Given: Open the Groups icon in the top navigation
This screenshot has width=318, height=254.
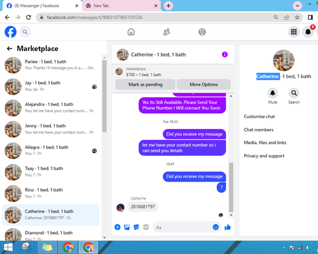Looking at the screenshot, I should tap(202, 32).
